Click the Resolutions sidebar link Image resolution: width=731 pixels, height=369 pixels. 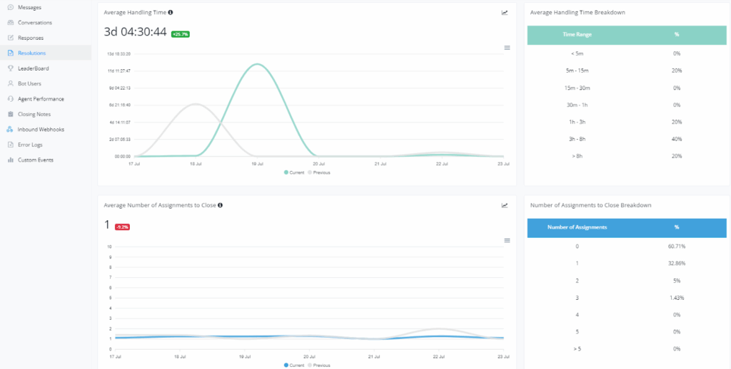click(x=31, y=53)
